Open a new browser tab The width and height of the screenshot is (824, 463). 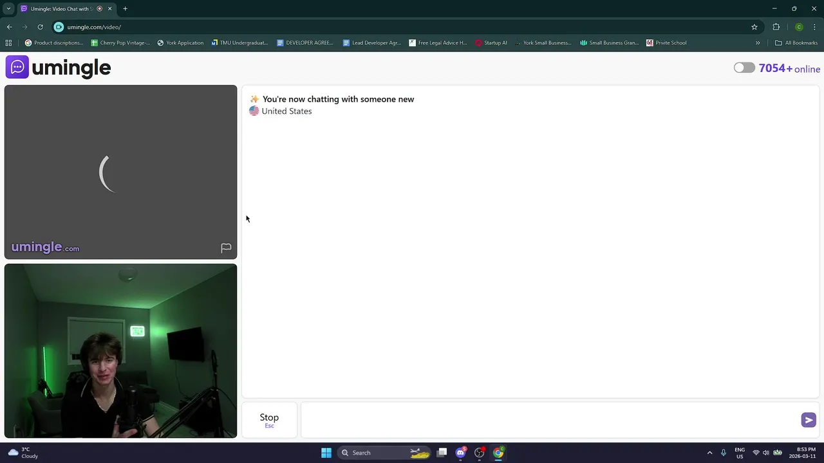click(x=125, y=8)
